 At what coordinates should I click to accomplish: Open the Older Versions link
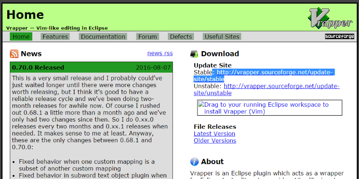point(215,140)
